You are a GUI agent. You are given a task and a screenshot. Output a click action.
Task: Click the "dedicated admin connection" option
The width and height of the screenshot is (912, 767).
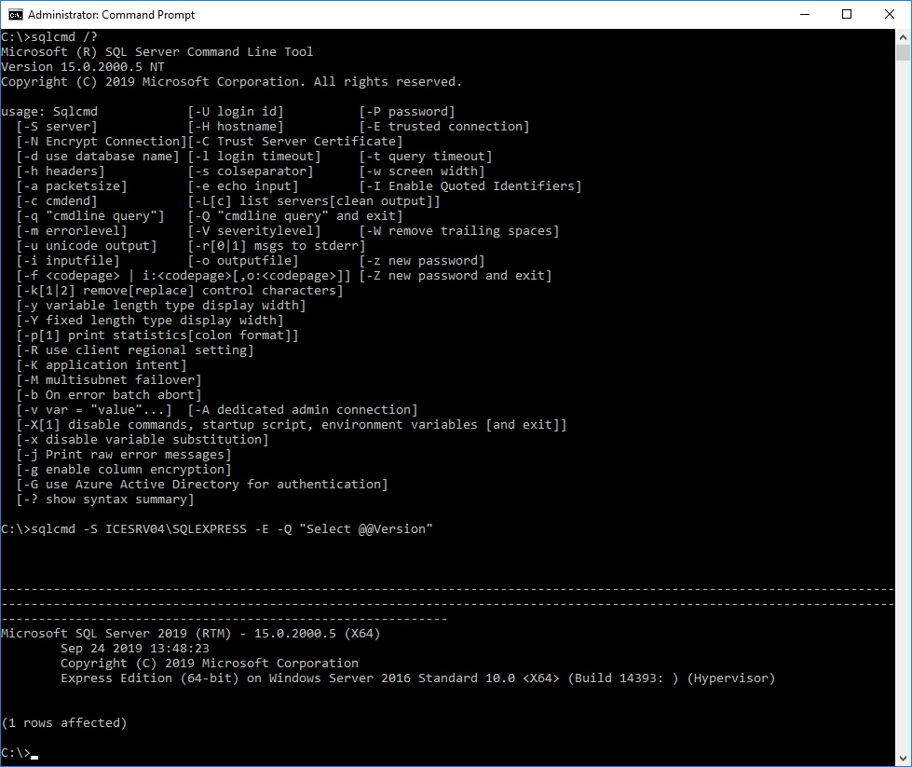[303, 410]
